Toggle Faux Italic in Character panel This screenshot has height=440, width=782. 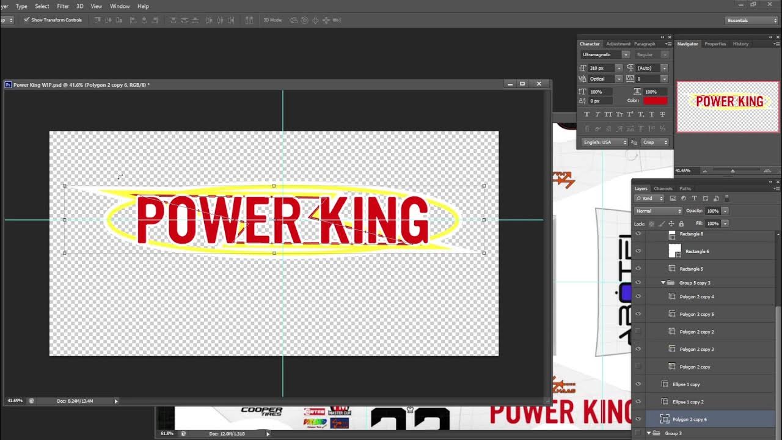point(597,114)
